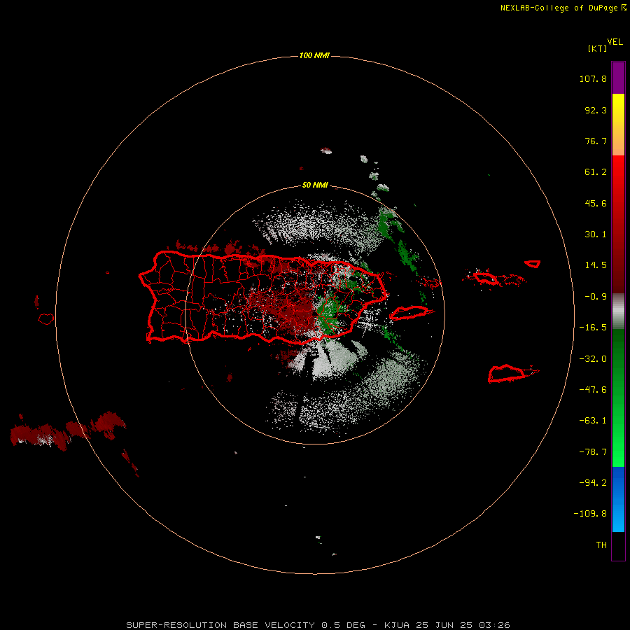Click the St. Croix island outline in southeast

click(x=507, y=373)
